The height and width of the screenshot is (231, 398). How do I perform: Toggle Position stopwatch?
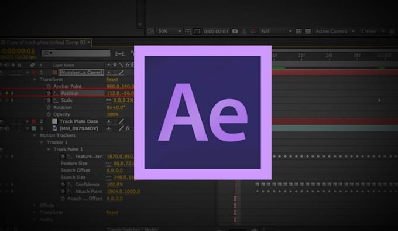pyautogui.click(x=49, y=93)
